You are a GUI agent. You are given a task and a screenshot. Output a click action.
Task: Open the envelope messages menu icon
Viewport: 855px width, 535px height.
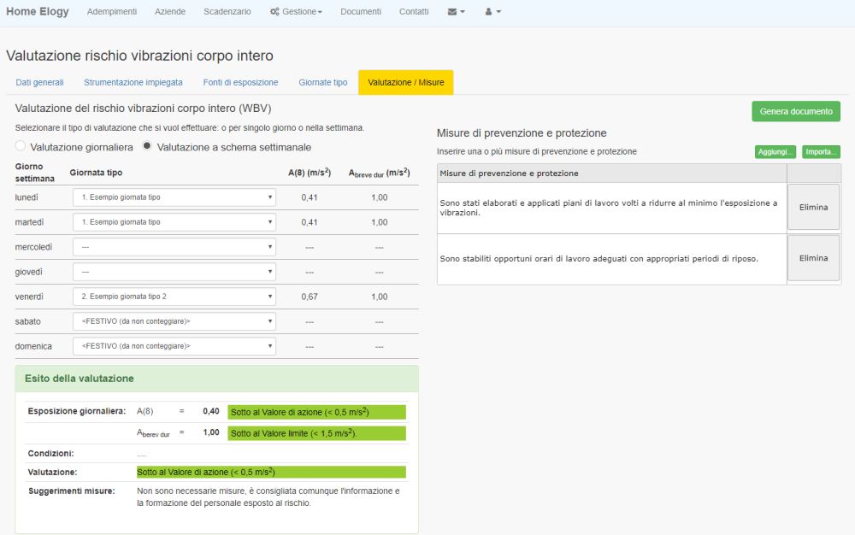[456, 12]
